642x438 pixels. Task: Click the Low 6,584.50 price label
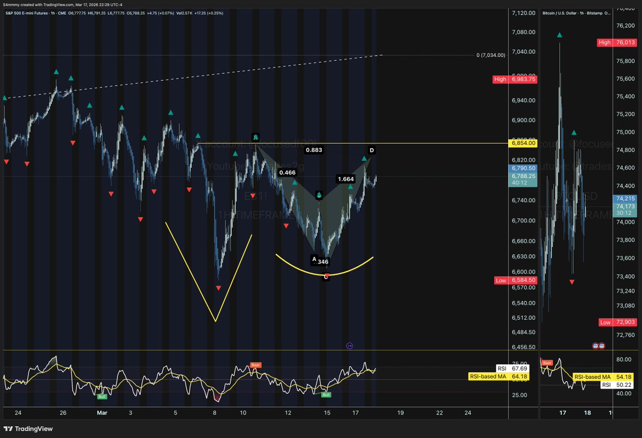(x=516, y=280)
